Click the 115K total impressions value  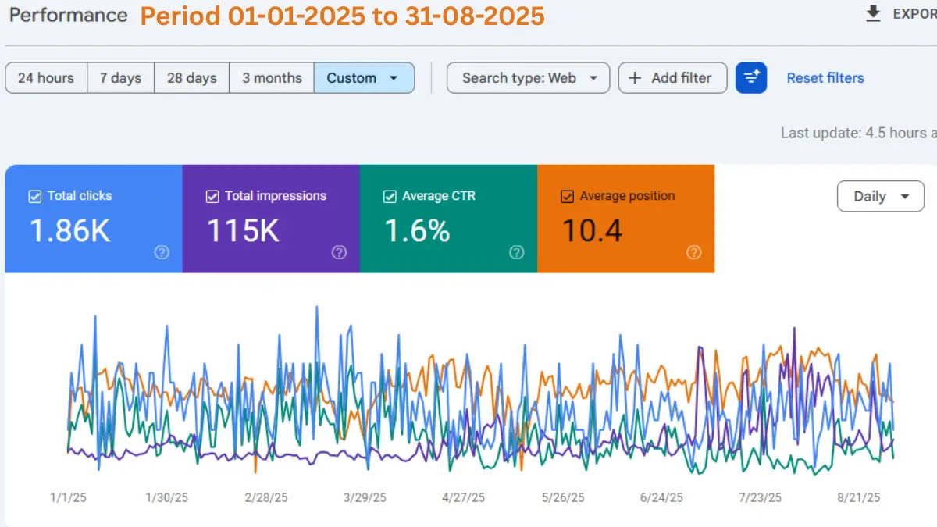[x=243, y=230]
